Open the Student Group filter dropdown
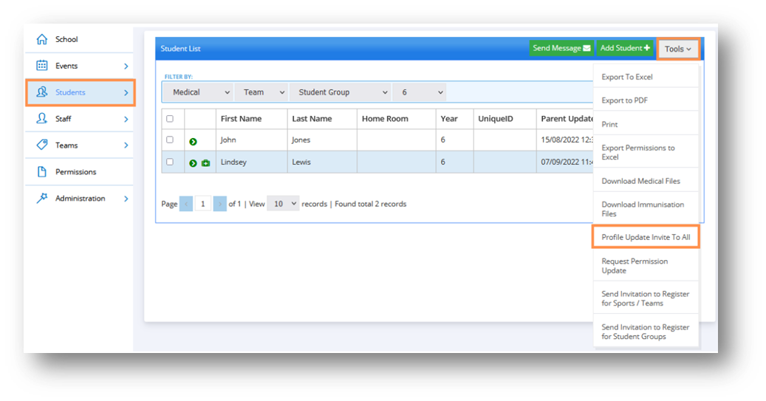Viewport: 766px width, 401px height. (340, 92)
